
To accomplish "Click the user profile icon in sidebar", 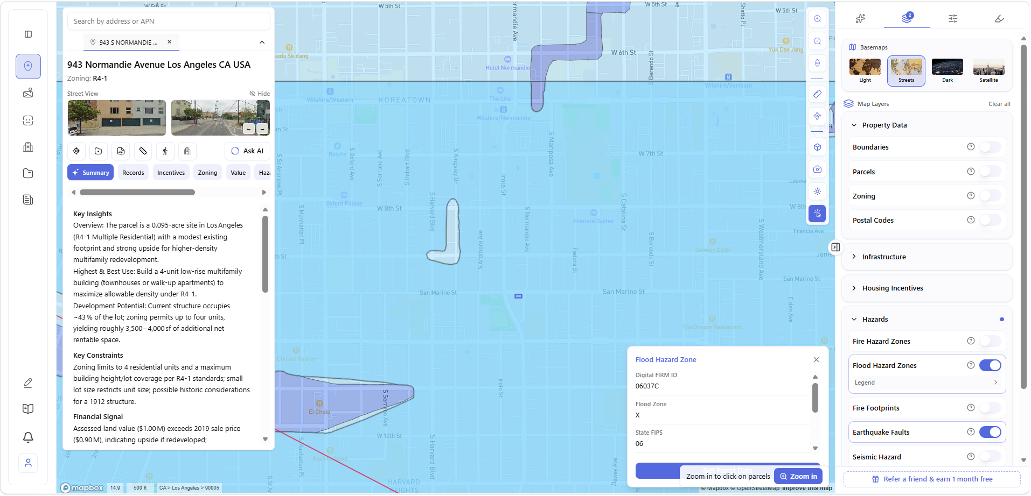I will point(28,463).
